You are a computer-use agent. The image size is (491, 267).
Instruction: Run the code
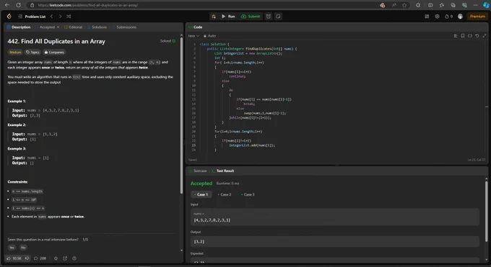(x=228, y=17)
